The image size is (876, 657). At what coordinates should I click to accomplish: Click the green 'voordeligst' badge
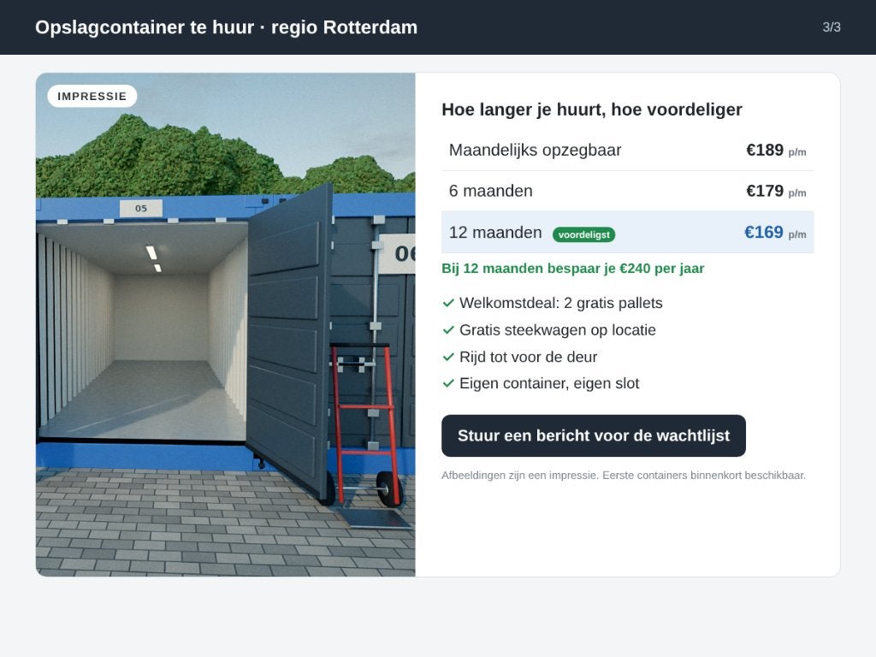tap(583, 234)
